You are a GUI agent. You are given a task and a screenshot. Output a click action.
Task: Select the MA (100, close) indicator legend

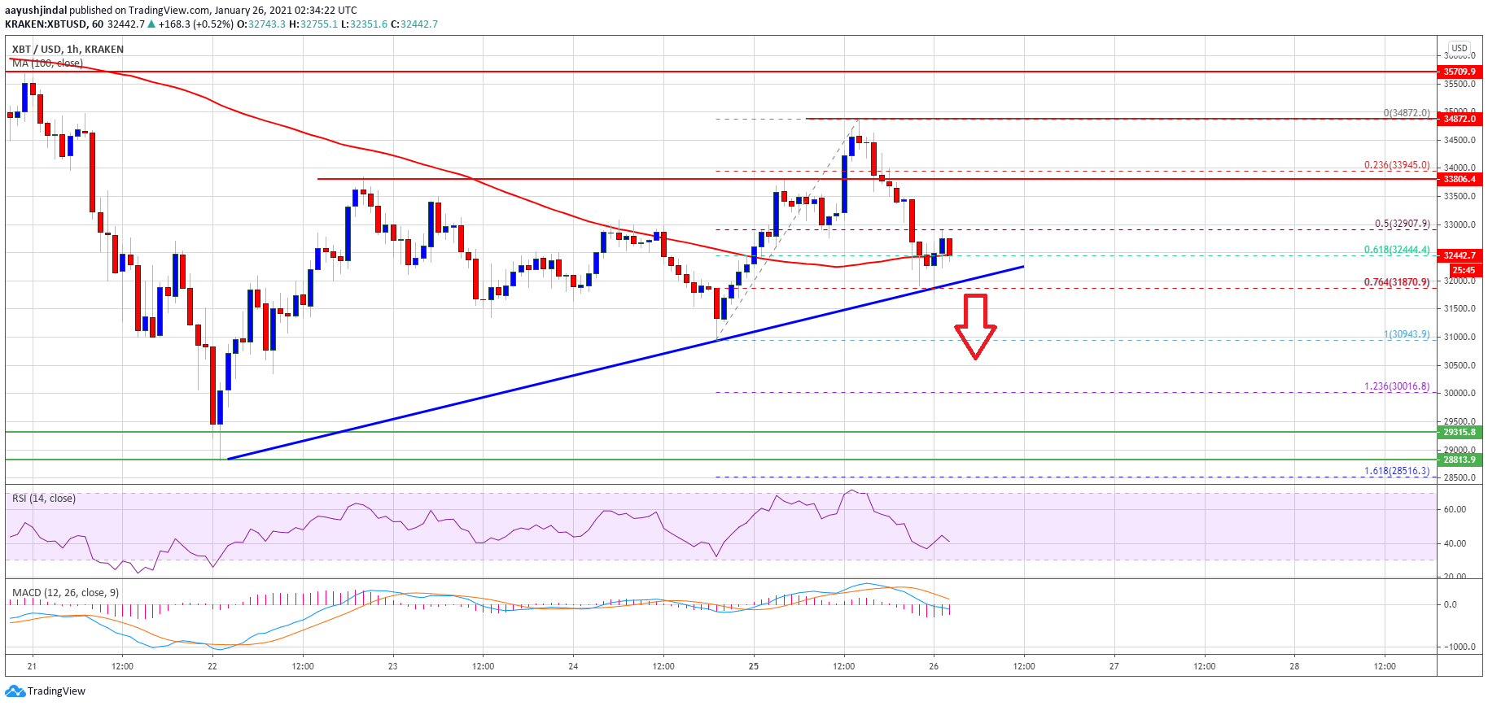[47, 63]
